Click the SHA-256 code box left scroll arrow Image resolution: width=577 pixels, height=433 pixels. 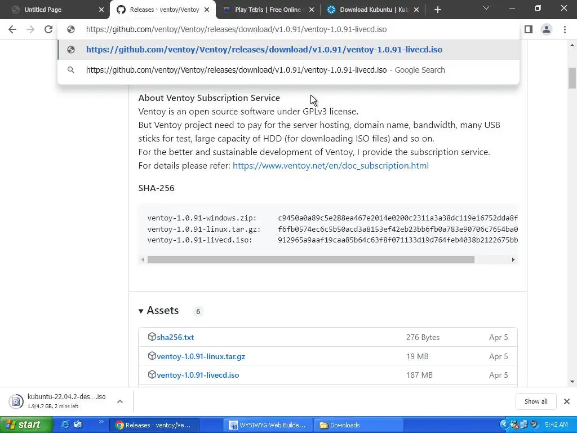pos(143,259)
